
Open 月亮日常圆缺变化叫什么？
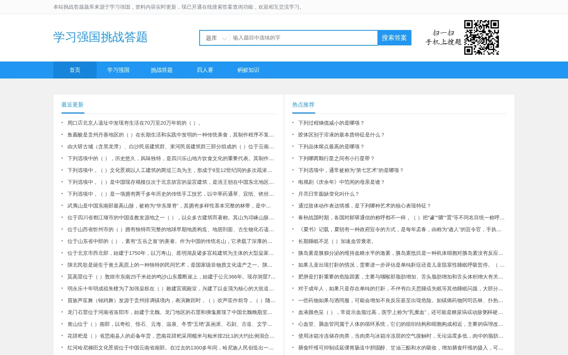(x=329, y=194)
